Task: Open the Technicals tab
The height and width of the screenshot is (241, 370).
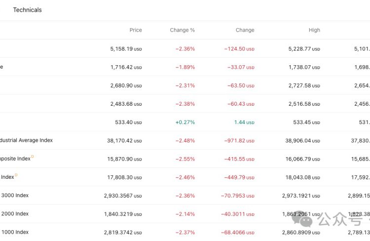Action: (x=27, y=10)
